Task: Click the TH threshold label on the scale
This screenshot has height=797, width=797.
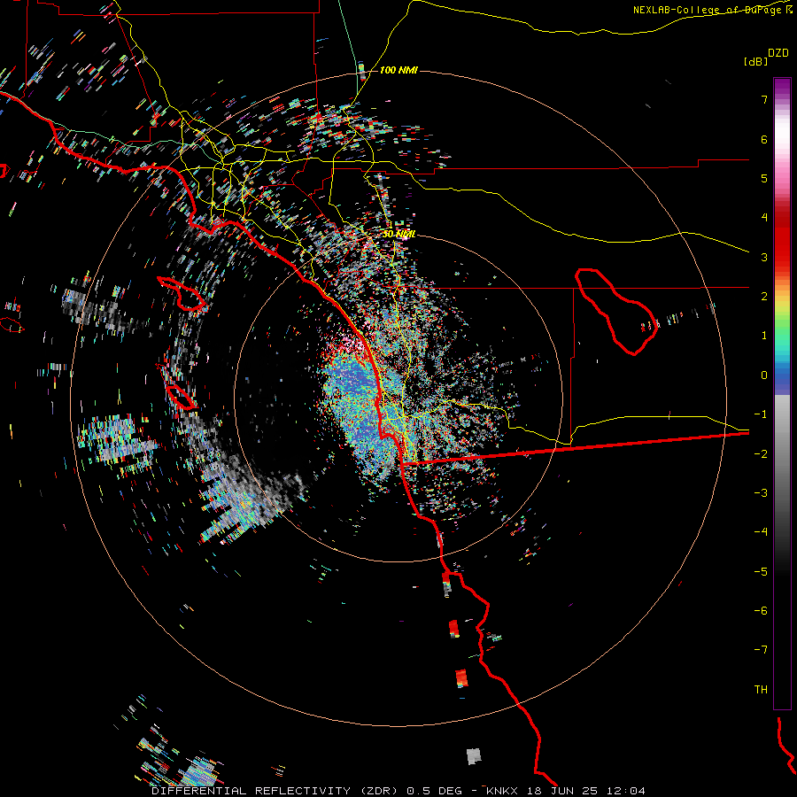Action: (x=761, y=690)
